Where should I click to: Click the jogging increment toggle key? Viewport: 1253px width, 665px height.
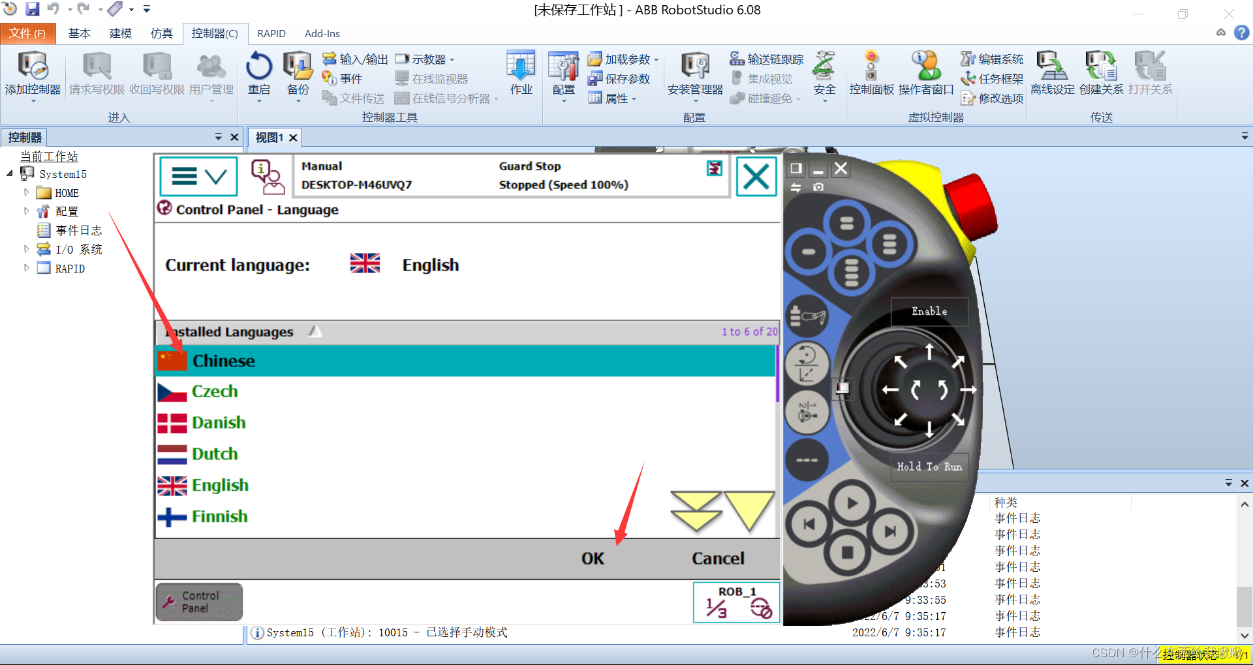(807, 460)
